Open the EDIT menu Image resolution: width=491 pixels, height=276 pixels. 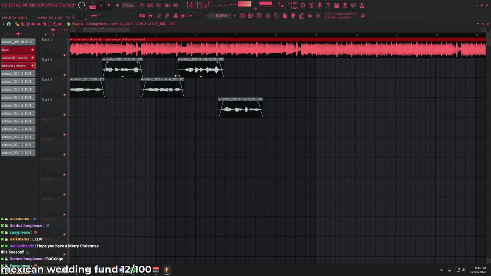pos(12,5)
